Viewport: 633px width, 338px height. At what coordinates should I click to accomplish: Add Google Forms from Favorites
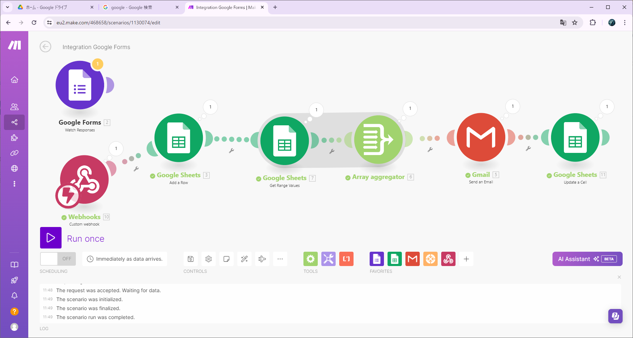[377, 259]
